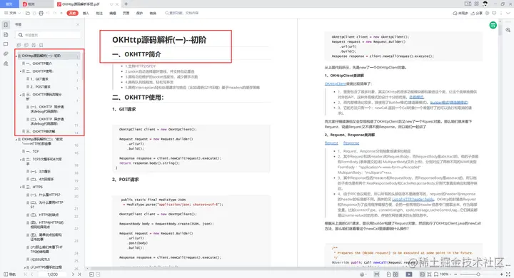
Task: Collapse root bookmark OKHttp源码解析(一)--初阶
Action: [16, 56]
